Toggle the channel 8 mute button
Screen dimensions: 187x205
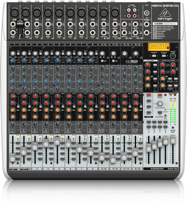coord(91,131)
